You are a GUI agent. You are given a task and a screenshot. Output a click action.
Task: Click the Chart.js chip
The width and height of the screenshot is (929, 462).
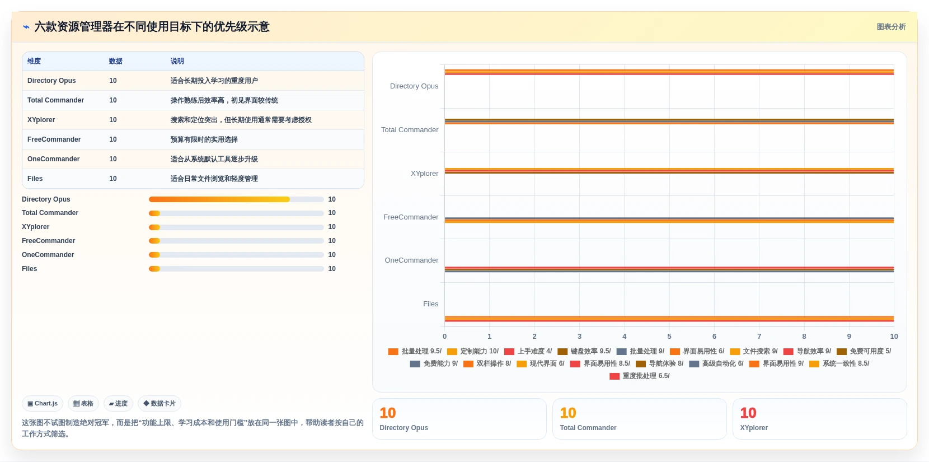pyautogui.click(x=43, y=403)
